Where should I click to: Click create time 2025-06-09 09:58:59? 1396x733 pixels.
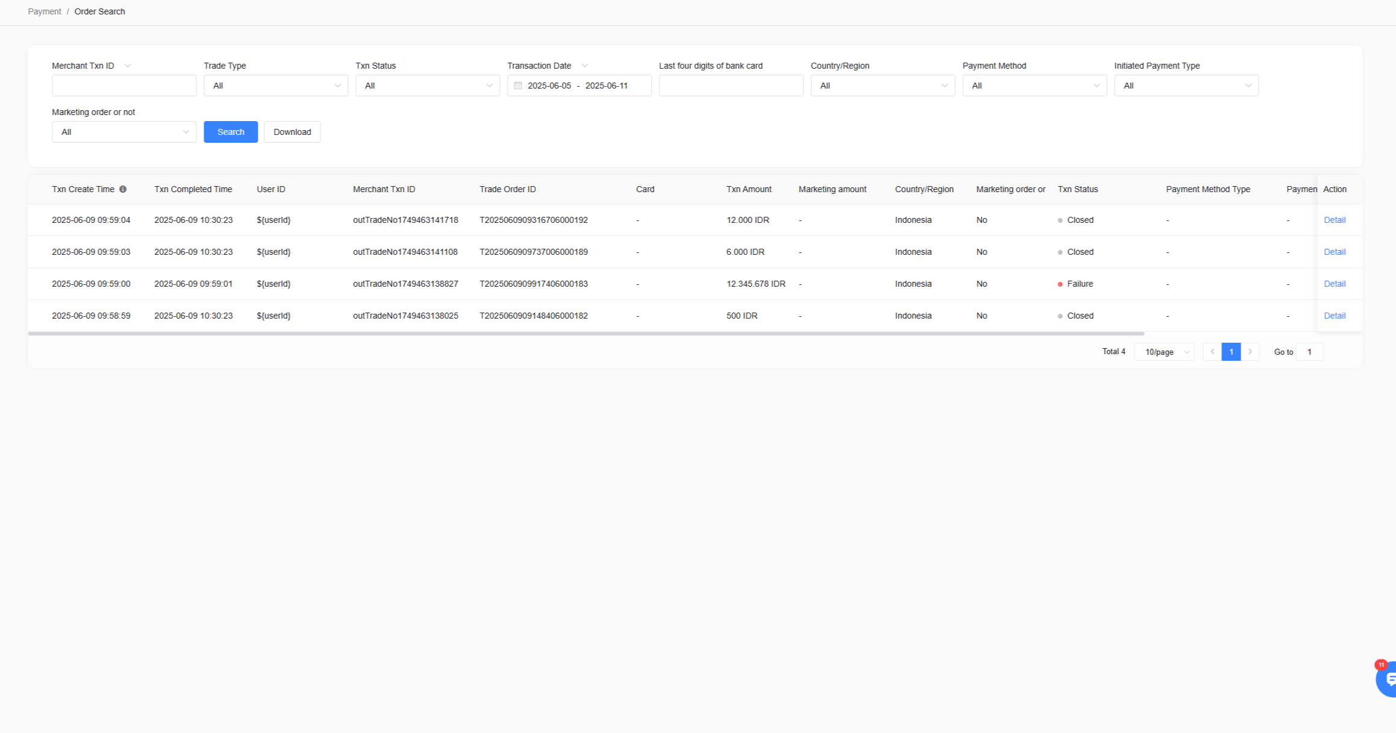[91, 316]
